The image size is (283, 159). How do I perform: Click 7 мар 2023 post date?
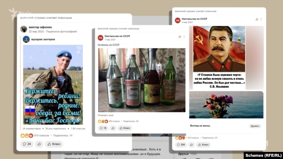tap(110, 40)
